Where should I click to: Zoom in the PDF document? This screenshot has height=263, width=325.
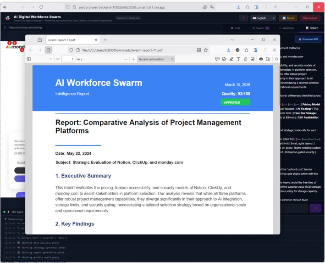[x=133, y=59]
